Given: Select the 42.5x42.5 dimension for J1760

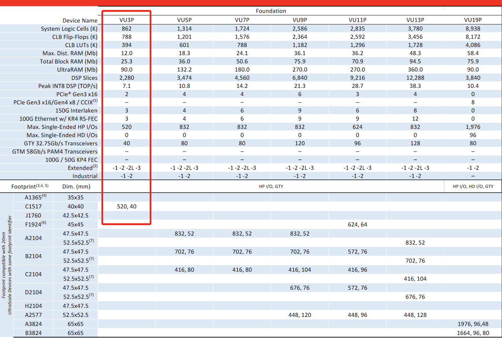Looking at the screenshot, I should coord(76,216).
